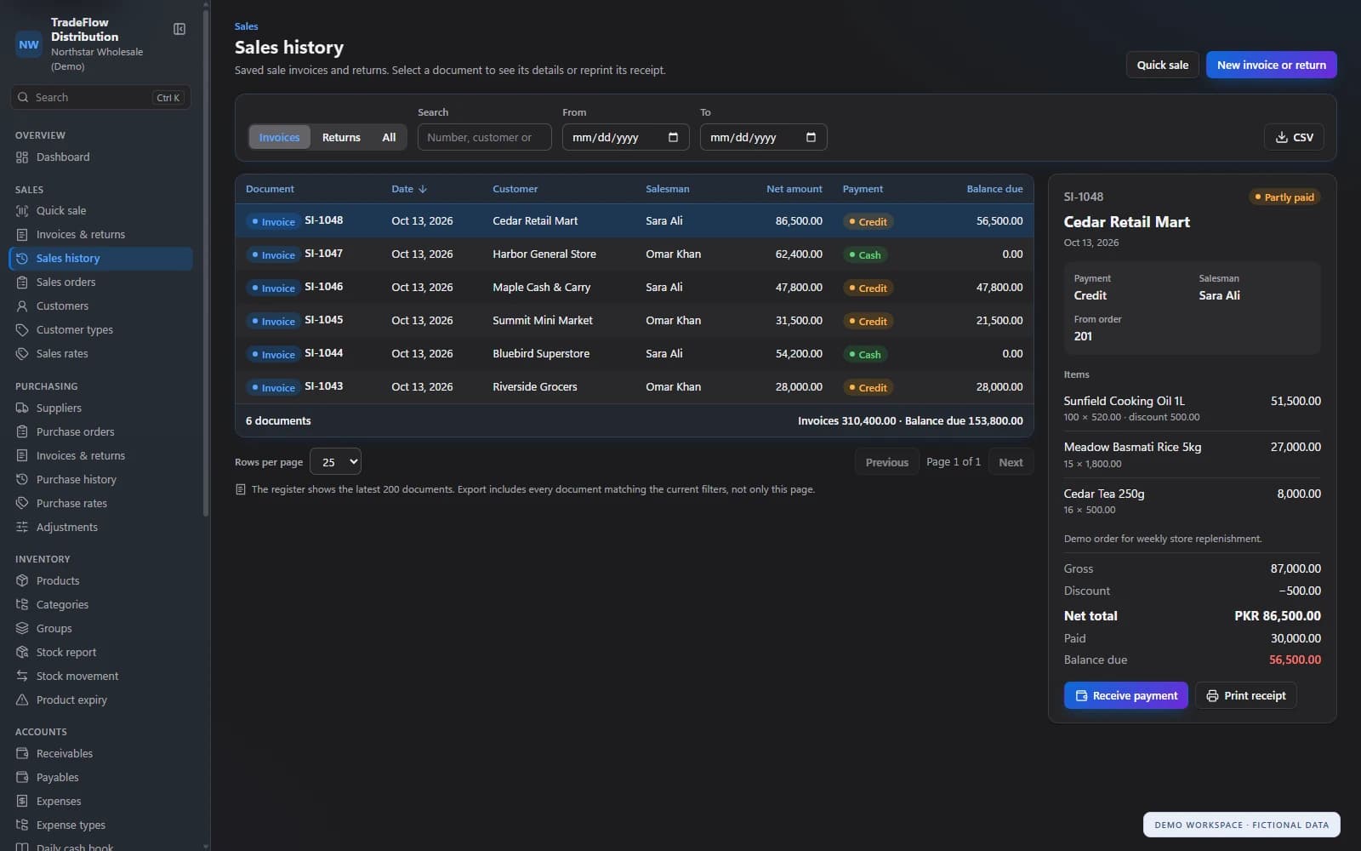Open Product expiry warning item
Screen dimensions: 1361x851
(x=100, y=700)
